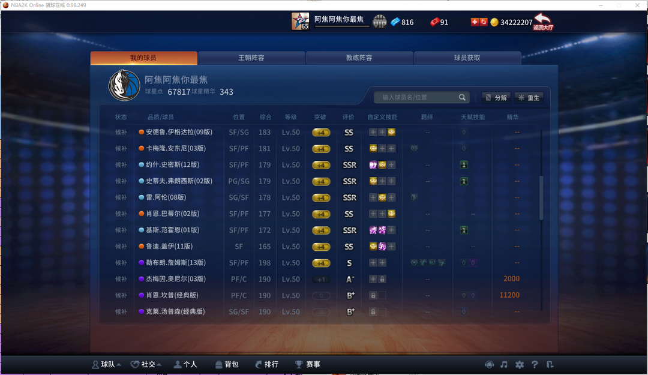648x375 pixels.
Task: Switch to the 王朝阵容 tab
Action: click(251, 58)
